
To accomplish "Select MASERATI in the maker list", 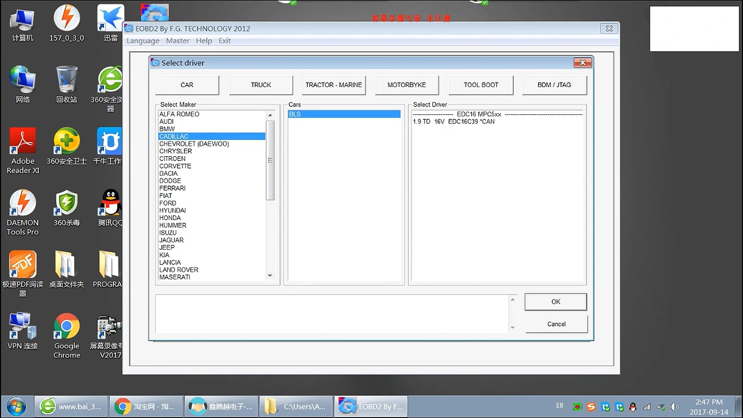I will (x=212, y=277).
